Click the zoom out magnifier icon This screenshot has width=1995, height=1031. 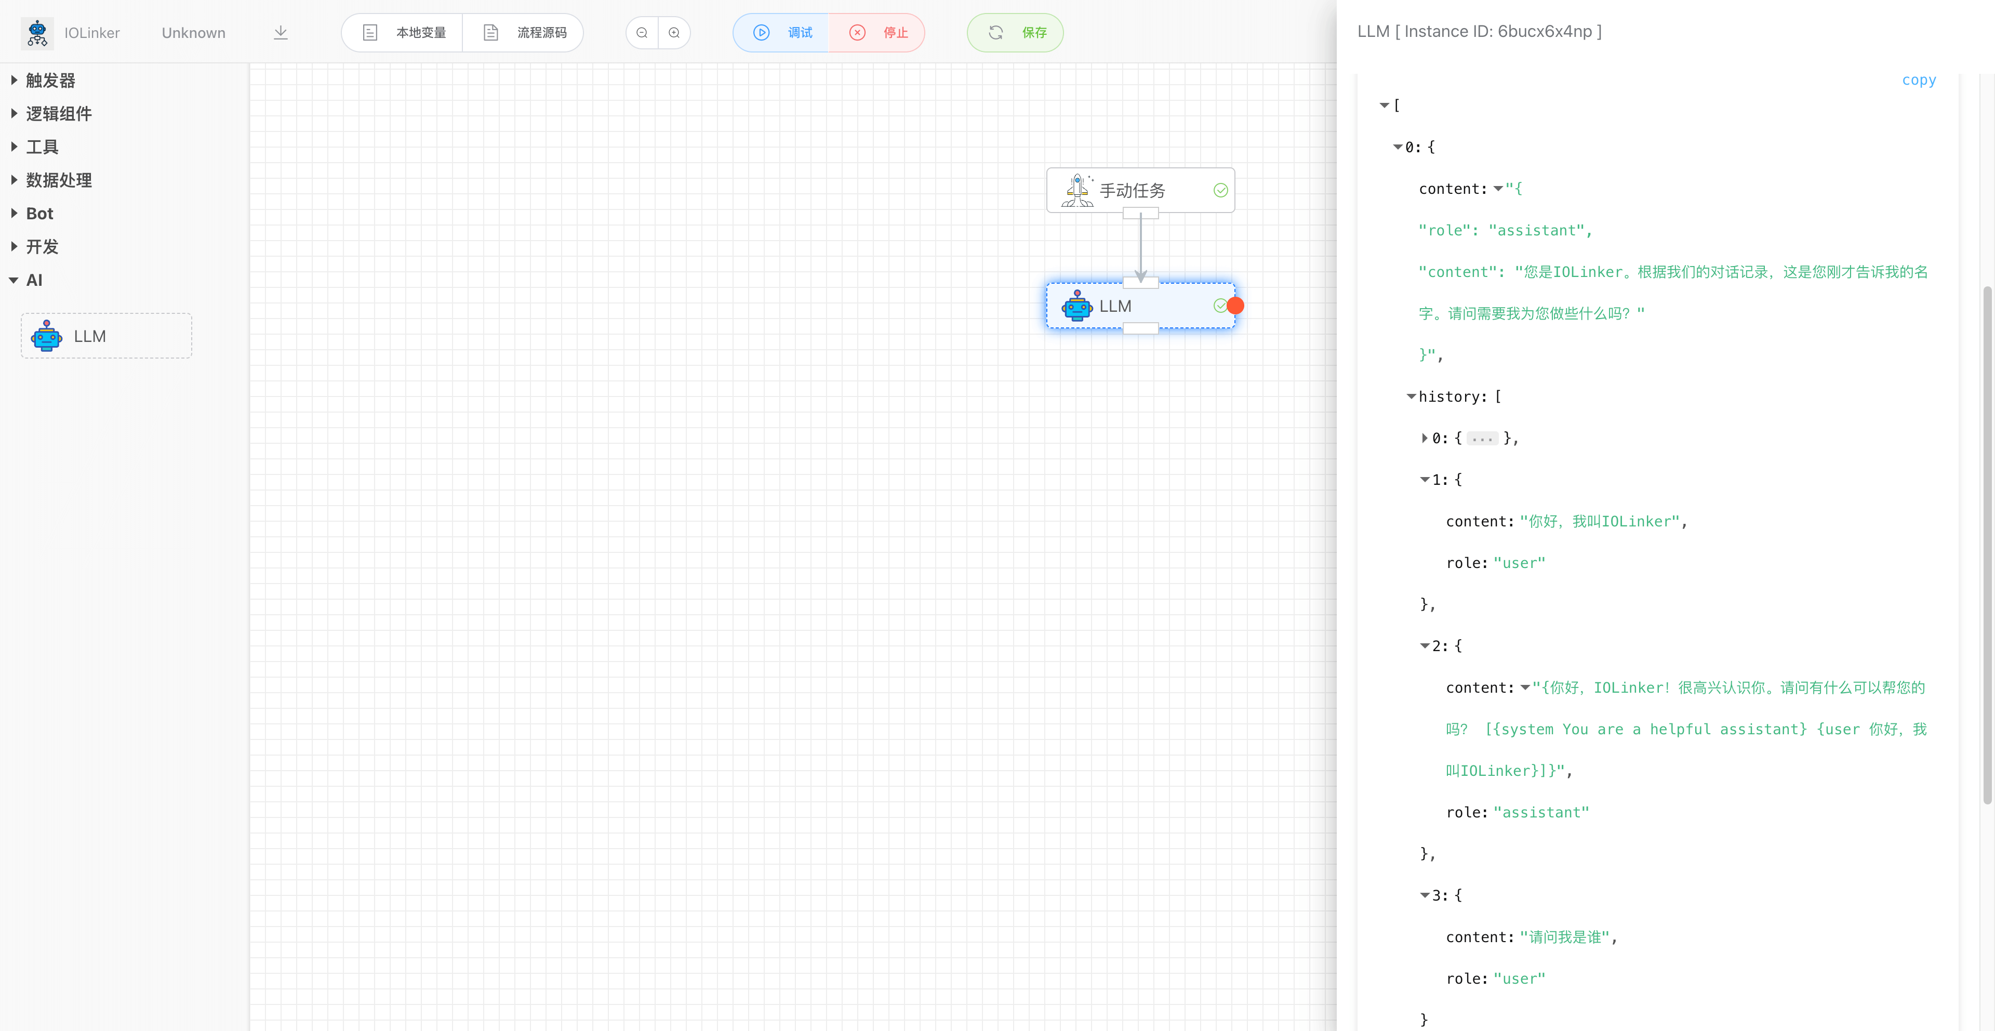(x=642, y=33)
